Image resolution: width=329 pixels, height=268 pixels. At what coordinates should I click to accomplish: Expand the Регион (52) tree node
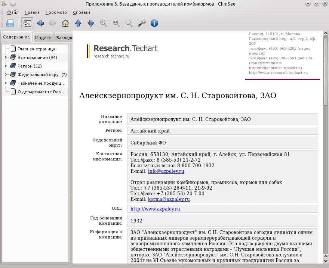point(6,66)
